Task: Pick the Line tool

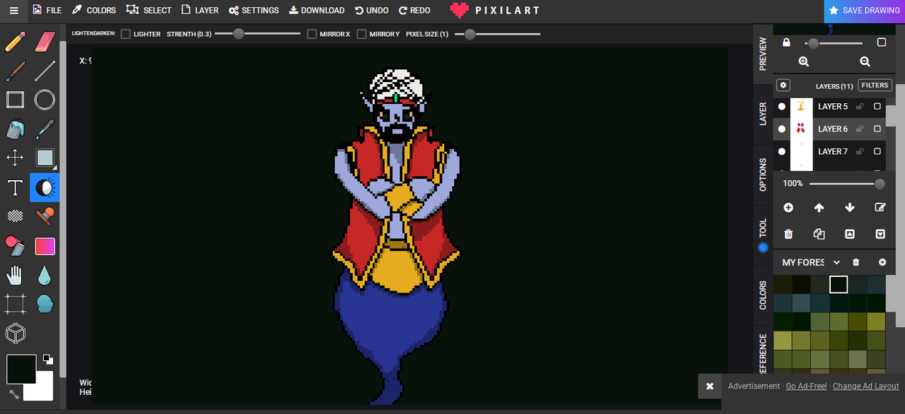Action: pos(45,71)
